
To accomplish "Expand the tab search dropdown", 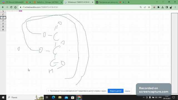I will point(157,2).
